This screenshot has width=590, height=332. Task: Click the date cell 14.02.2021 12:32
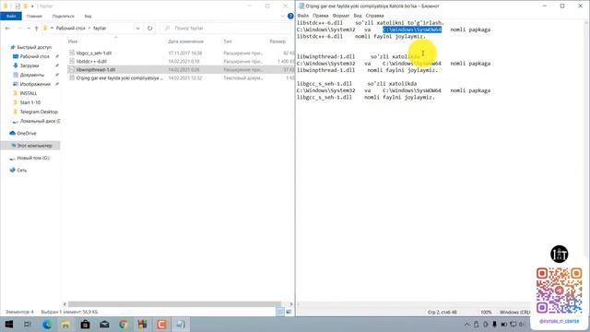185,77
